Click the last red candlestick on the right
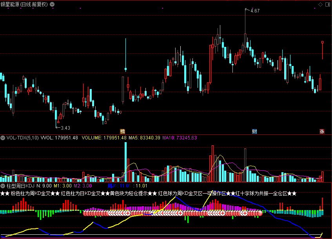The height and width of the screenshot is (239, 332). click(x=322, y=50)
